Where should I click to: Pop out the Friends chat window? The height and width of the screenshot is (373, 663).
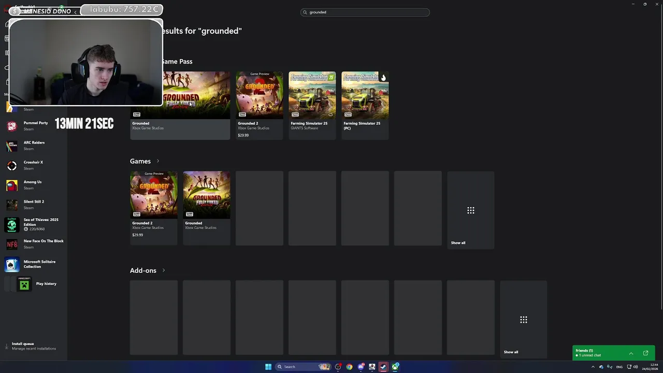click(645, 353)
